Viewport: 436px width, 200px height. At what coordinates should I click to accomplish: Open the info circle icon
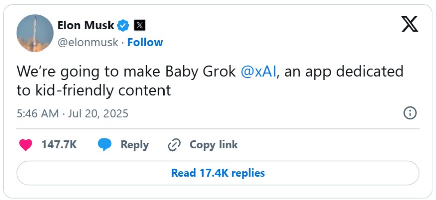tap(410, 113)
